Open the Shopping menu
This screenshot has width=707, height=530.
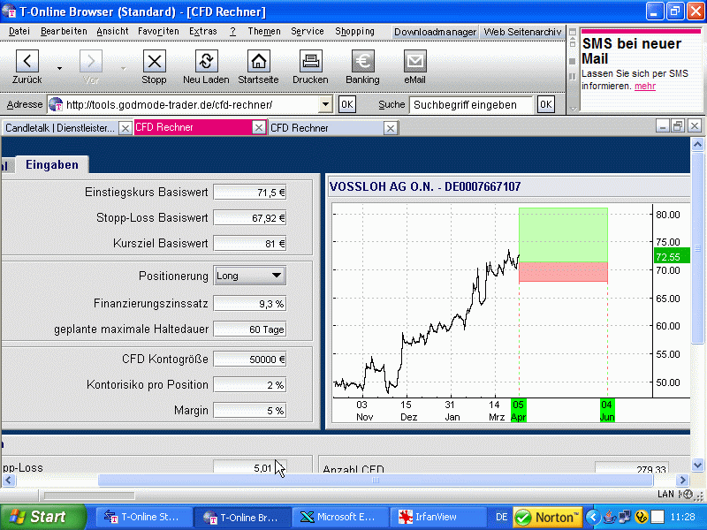point(354,32)
